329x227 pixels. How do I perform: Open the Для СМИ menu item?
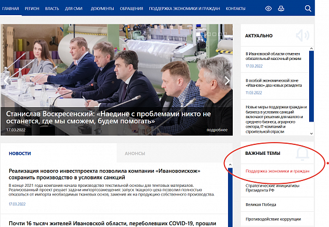coord(73,9)
